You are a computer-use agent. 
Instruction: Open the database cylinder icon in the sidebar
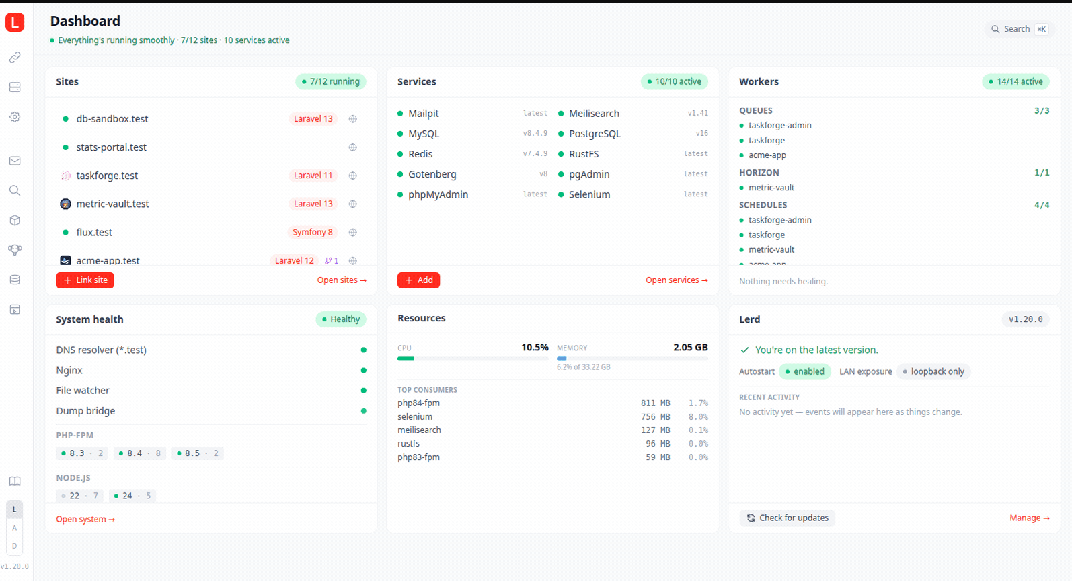[x=15, y=280]
